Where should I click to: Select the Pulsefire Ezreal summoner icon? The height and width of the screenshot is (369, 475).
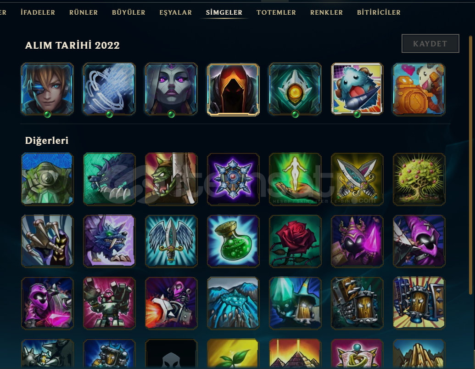point(47,89)
